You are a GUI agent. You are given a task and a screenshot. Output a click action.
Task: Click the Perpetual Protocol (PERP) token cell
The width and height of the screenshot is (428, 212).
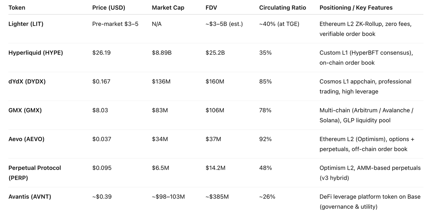coord(34,173)
